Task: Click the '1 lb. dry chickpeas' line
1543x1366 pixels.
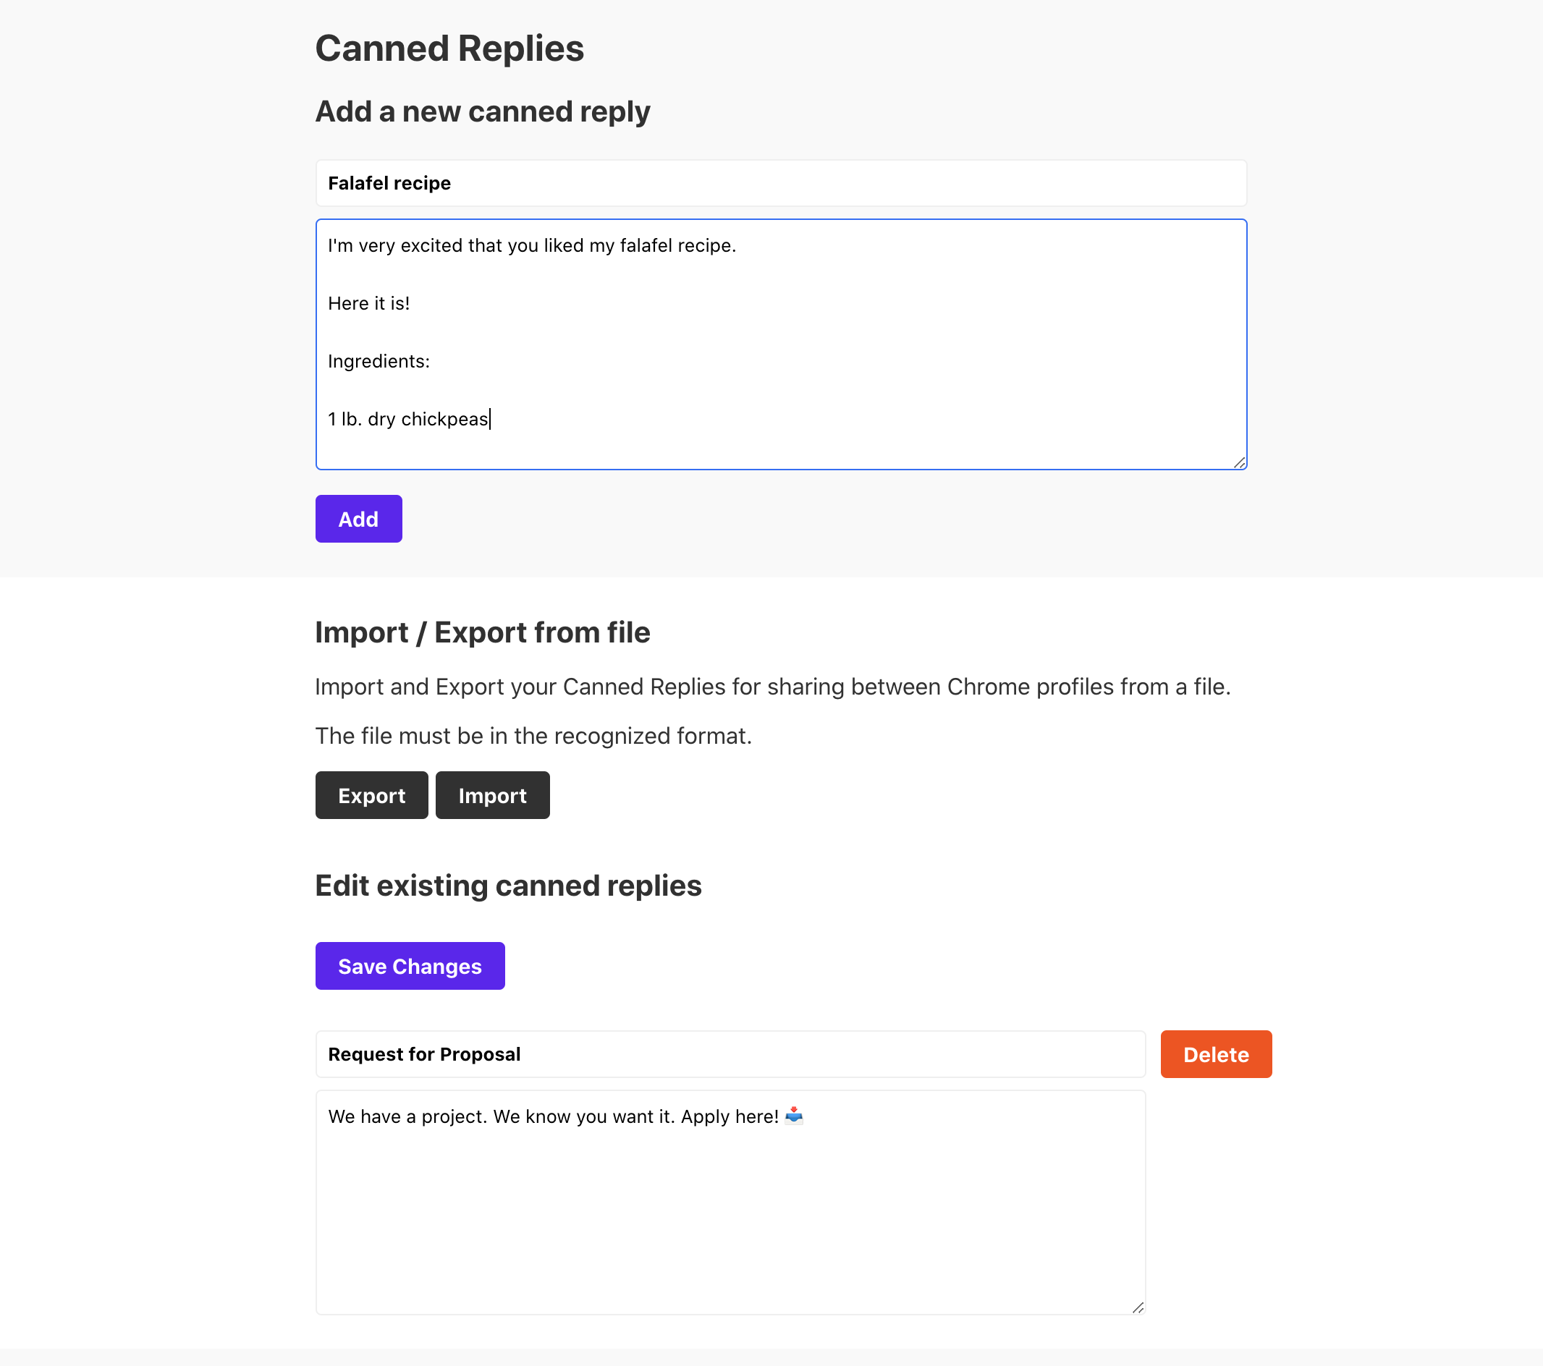Action: click(408, 420)
